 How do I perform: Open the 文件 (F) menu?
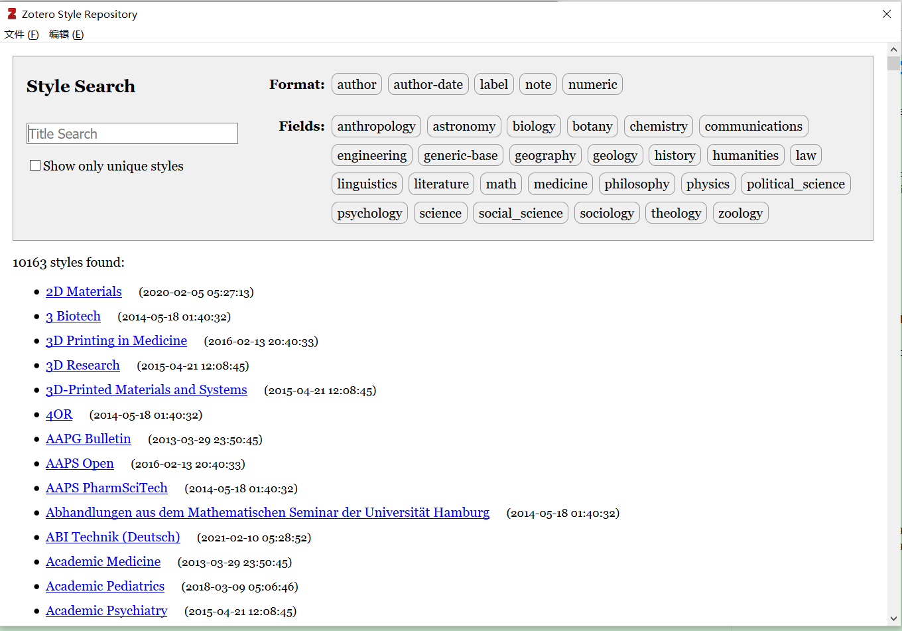click(21, 35)
